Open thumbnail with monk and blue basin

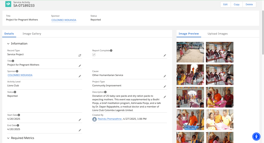(190, 120)
